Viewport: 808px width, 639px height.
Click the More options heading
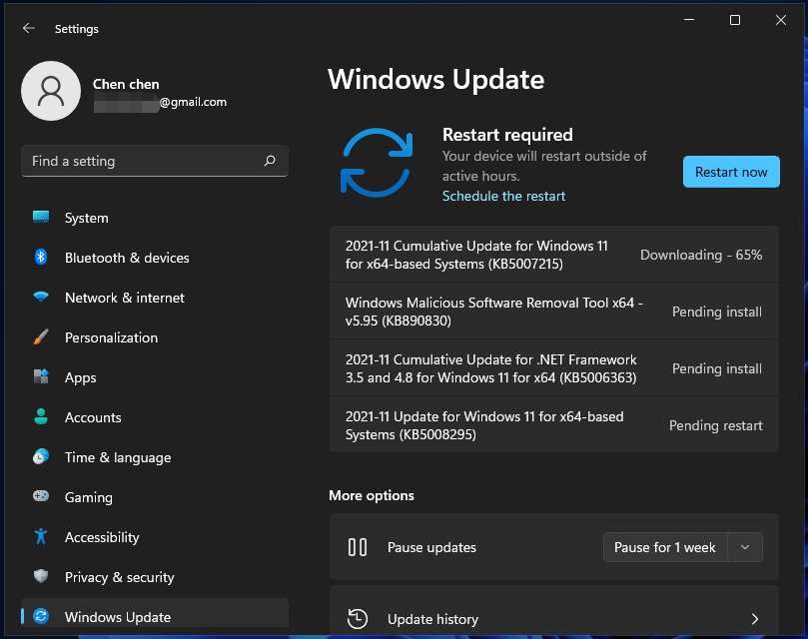372,495
